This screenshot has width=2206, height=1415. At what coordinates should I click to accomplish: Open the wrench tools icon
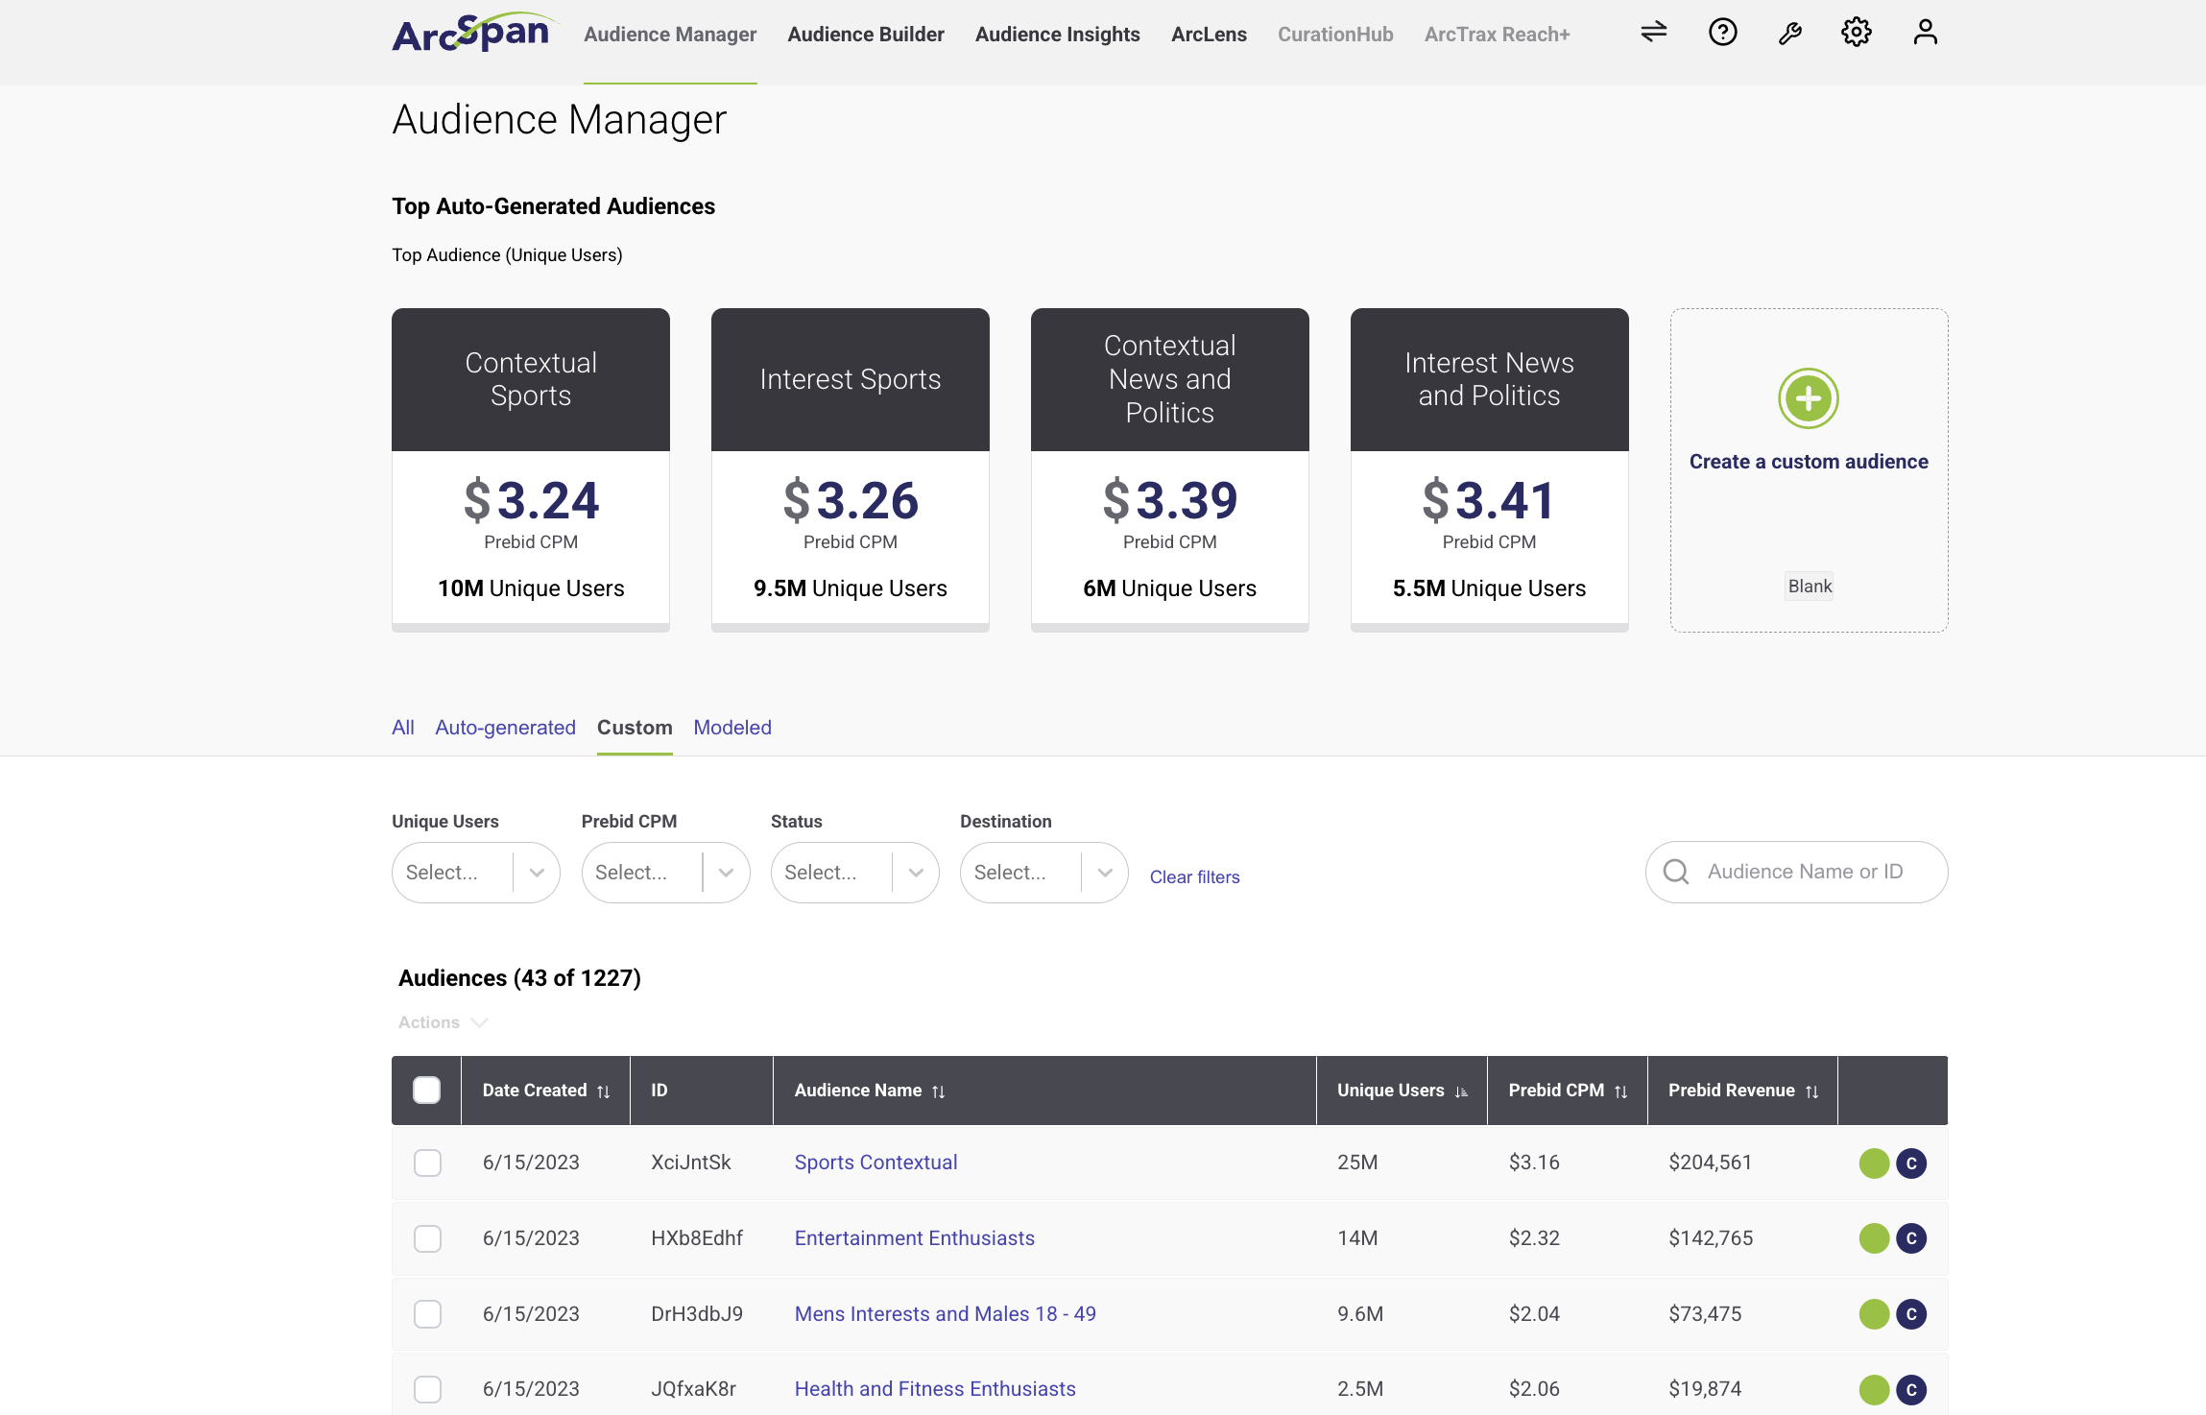(1789, 34)
